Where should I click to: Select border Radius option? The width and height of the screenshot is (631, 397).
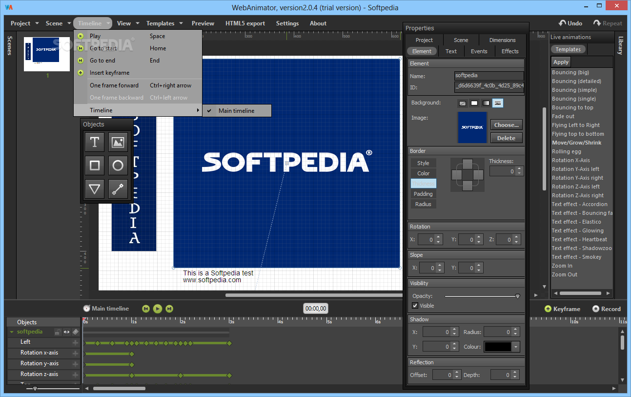point(423,204)
